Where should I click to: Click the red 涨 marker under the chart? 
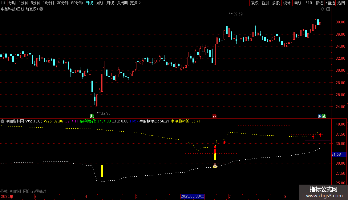pyautogui.click(x=214, y=116)
